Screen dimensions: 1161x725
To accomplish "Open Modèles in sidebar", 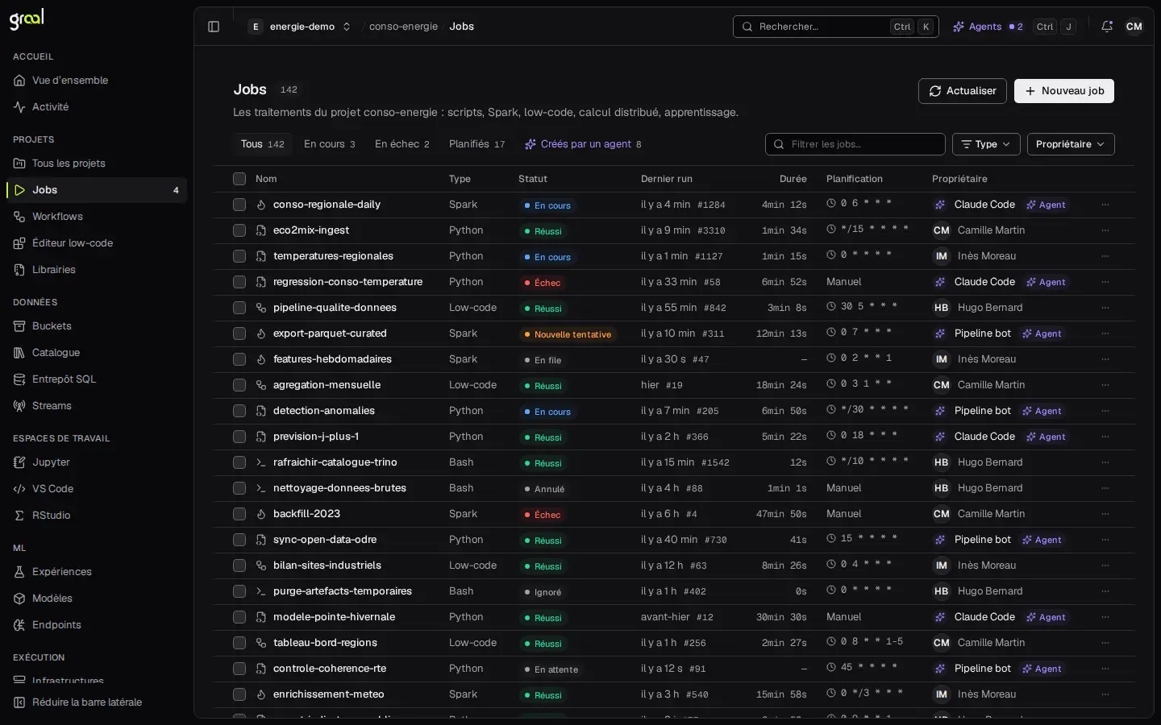I will (x=97, y=599).
